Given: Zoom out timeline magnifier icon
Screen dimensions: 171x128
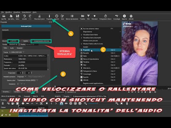Looking at the screenshot, I should 85,103.
